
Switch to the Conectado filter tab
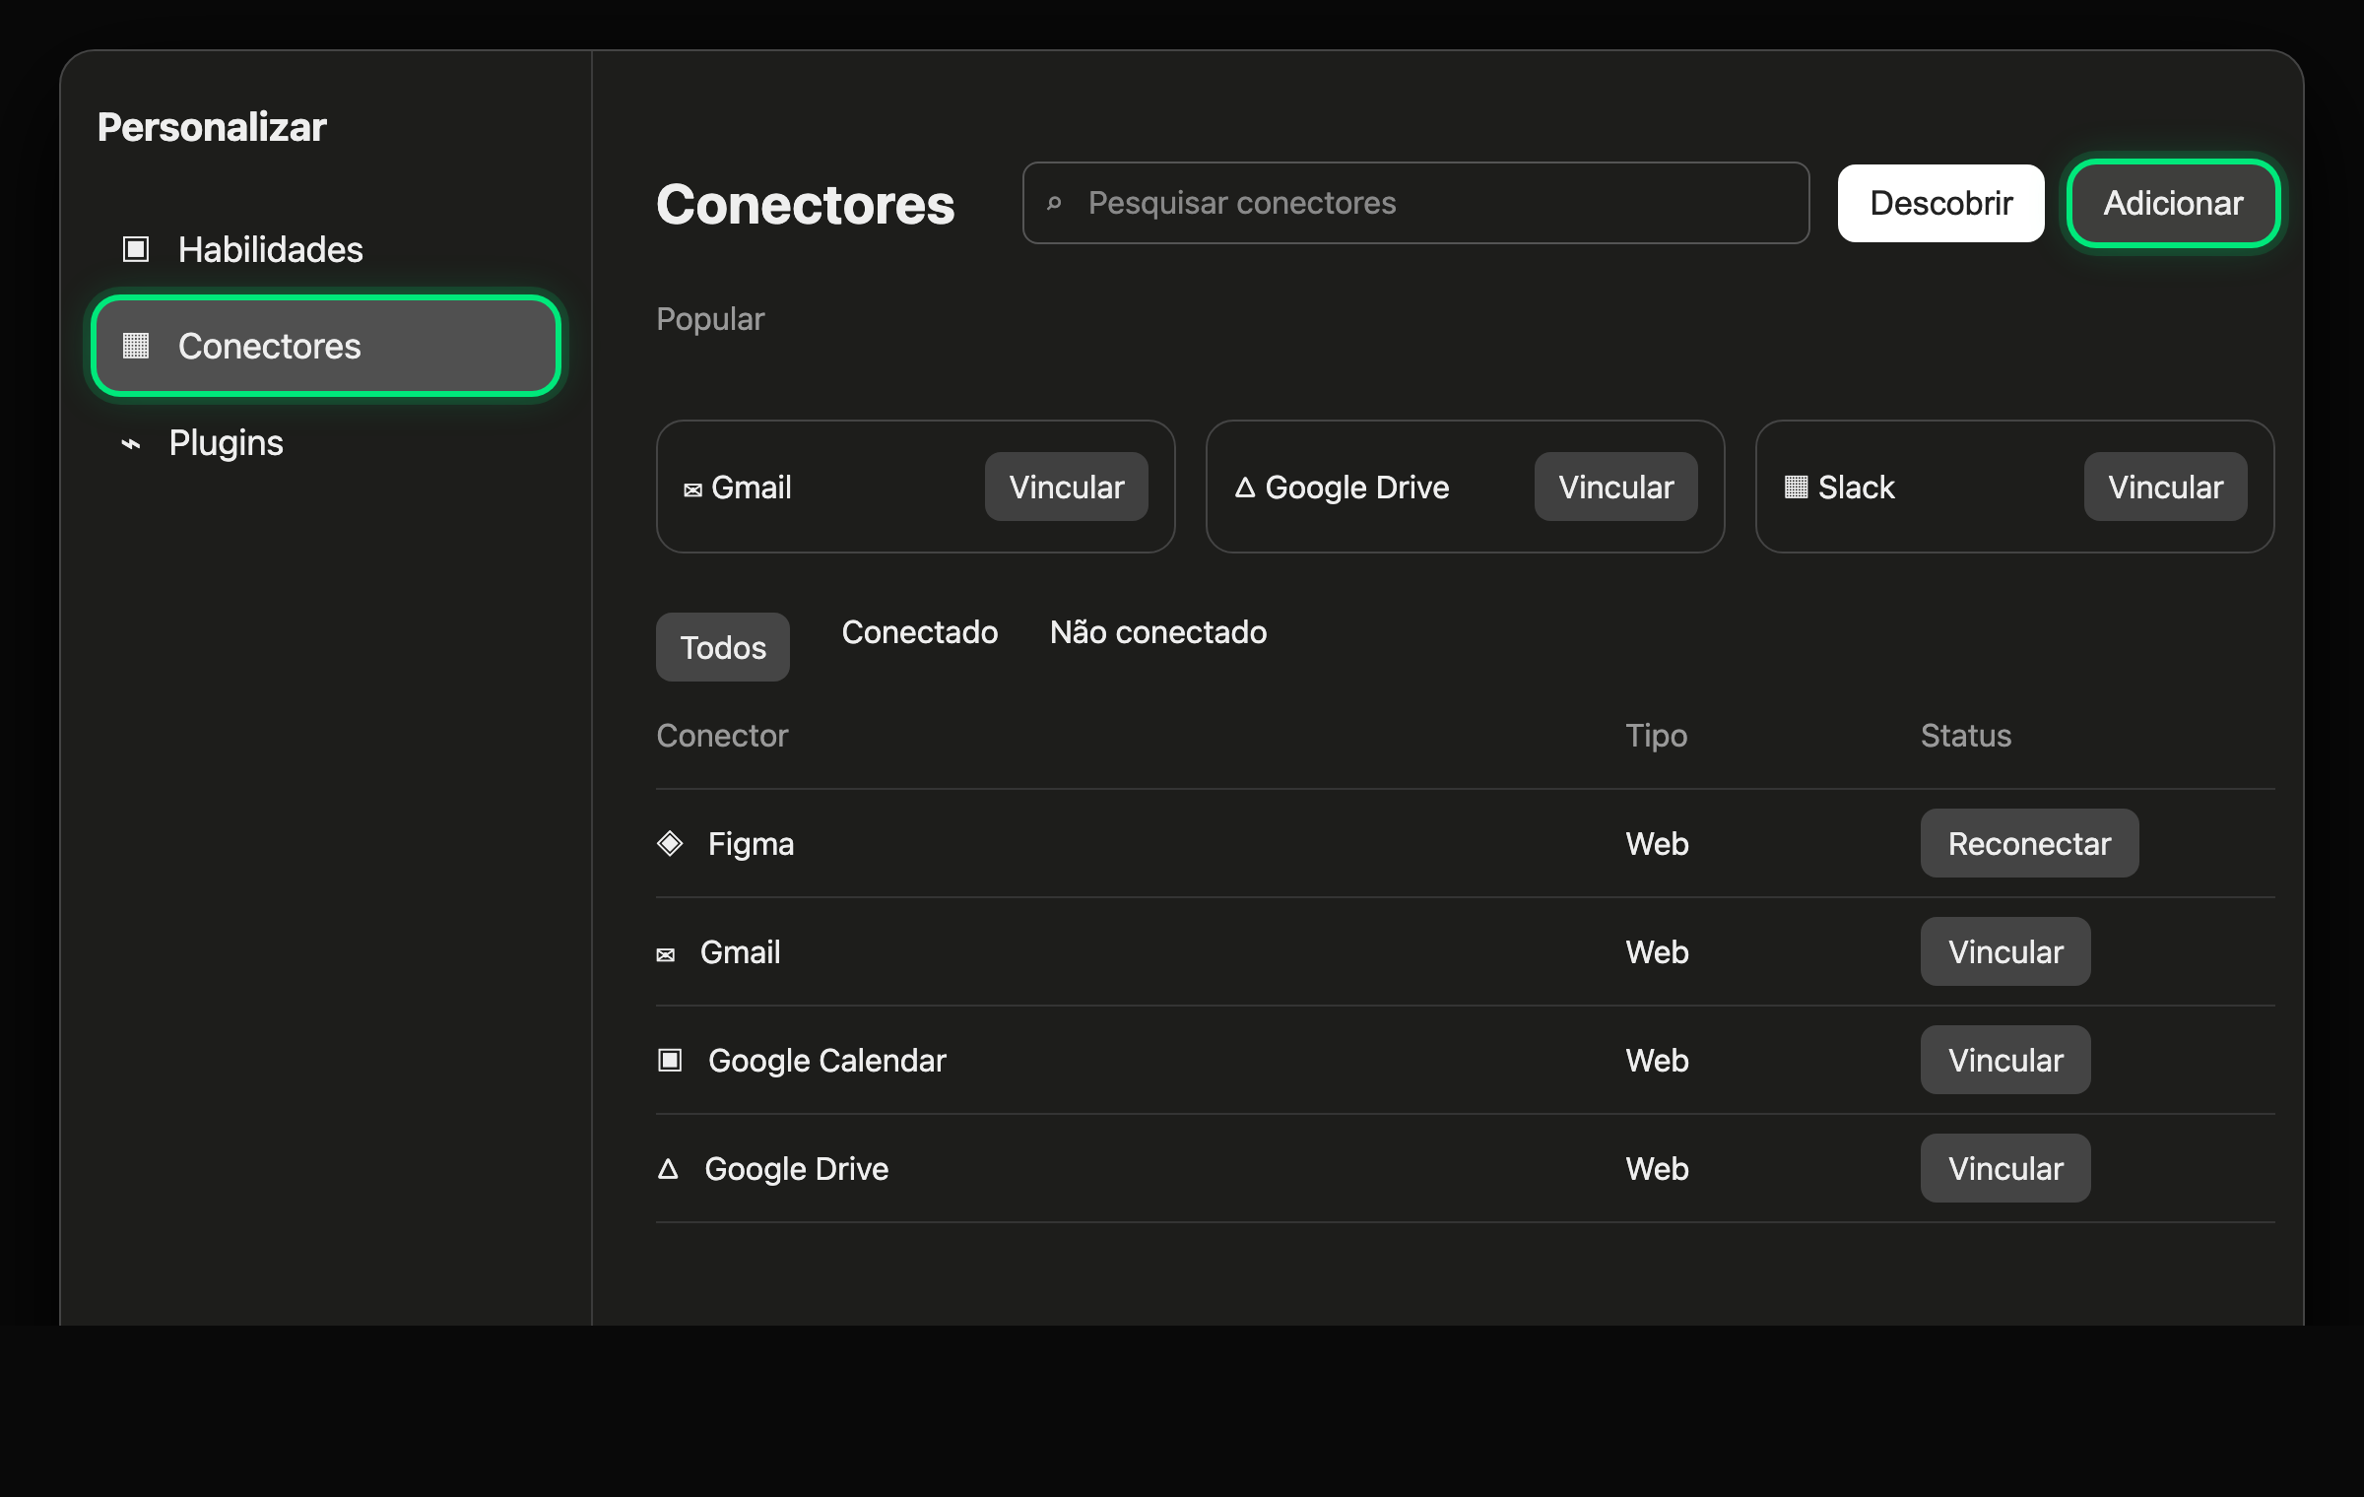coord(920,631)
